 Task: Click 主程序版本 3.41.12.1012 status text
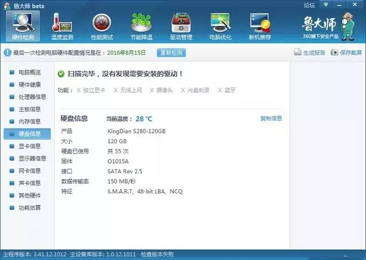coord(34,254)
